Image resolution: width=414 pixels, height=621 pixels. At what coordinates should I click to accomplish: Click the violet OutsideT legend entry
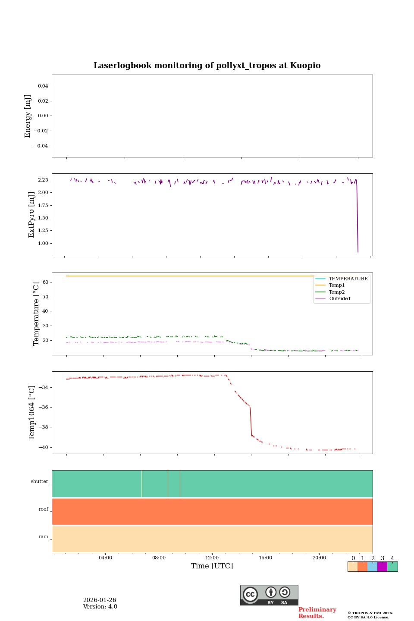[x=340, y=298]
